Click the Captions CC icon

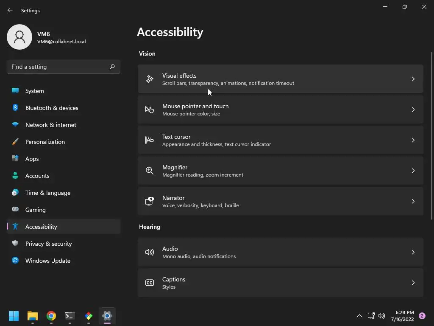pos(150,283)
